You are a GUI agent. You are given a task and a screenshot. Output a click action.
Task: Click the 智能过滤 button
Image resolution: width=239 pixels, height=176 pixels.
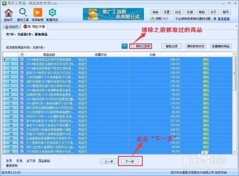(x=172, y=46)
